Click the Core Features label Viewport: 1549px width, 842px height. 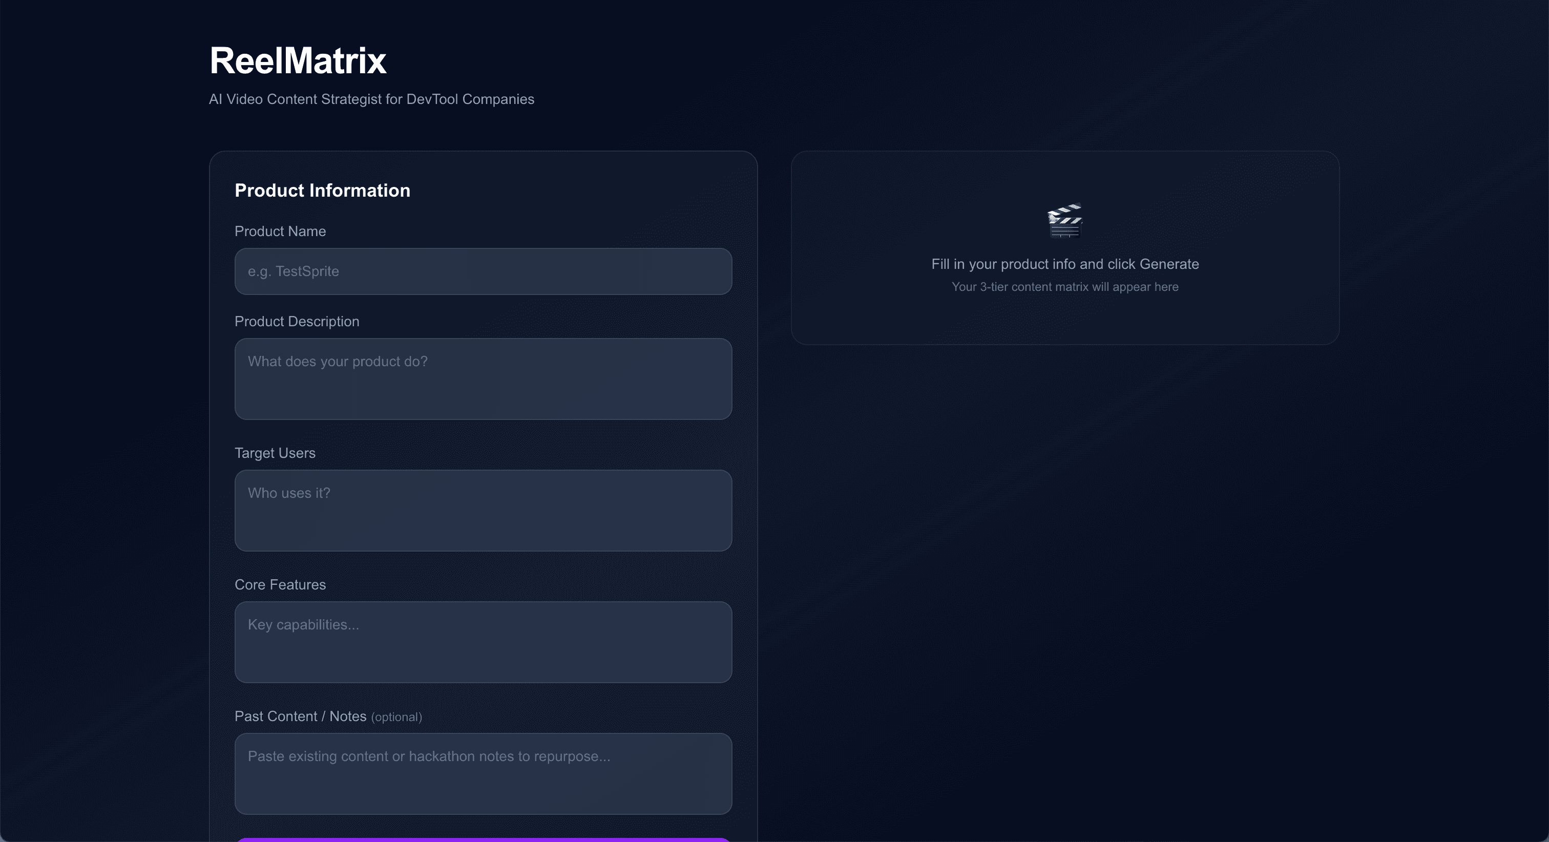[280, 585]
